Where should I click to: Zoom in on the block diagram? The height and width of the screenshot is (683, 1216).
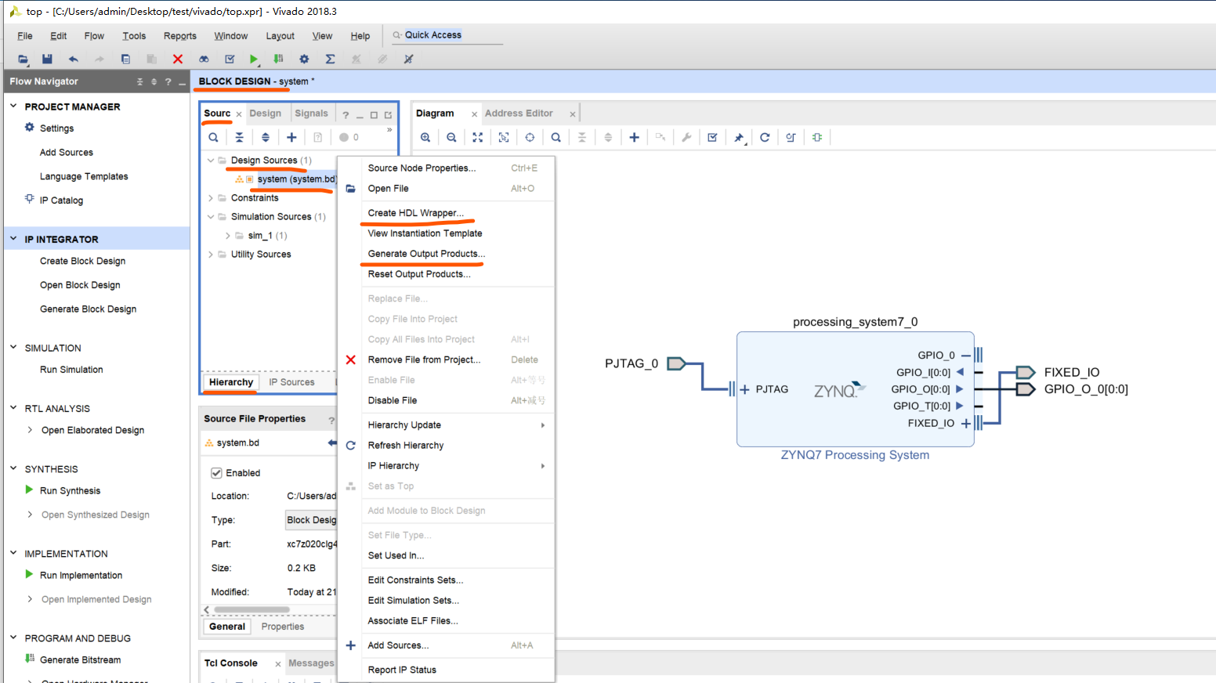425,137
